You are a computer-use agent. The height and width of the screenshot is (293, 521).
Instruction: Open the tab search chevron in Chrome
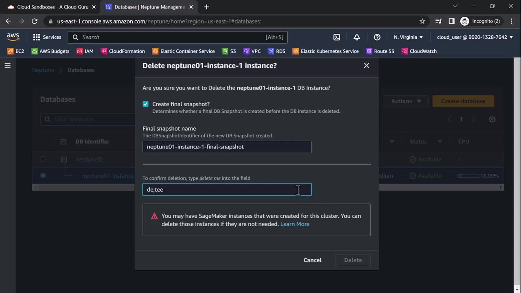coord(455,6)
